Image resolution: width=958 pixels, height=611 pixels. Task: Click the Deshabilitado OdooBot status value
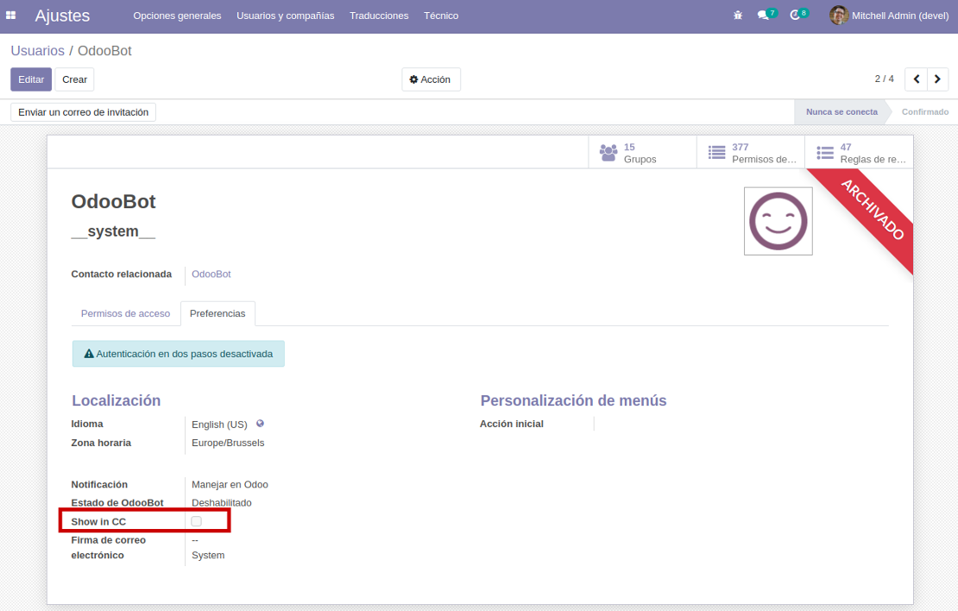222,503
